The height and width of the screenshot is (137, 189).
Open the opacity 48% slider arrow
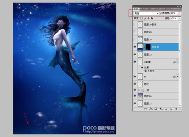coord(179,13)
